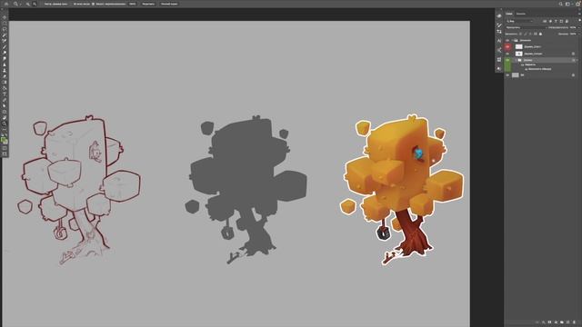Click thumbnail of the red-labeled layer
Screen dimensions: 582x327
pos(519,46)
